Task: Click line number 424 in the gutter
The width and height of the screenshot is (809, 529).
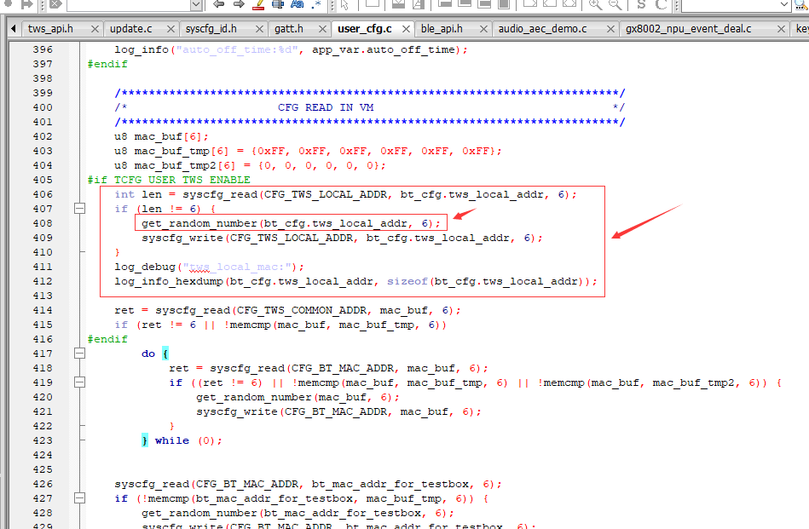Action: [43, 455]
